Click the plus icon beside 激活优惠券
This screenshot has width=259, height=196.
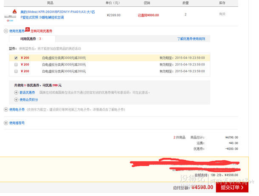pos(16,92)
